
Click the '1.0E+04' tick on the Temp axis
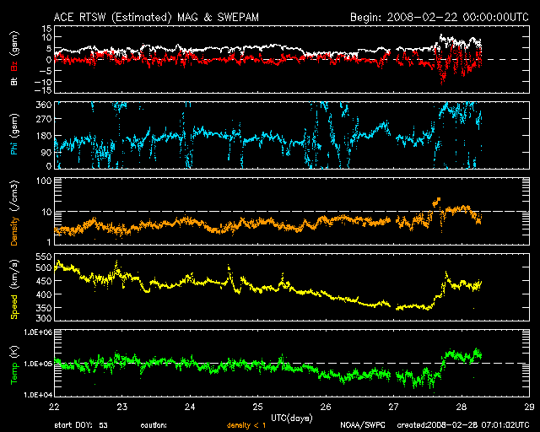point(38,395)
